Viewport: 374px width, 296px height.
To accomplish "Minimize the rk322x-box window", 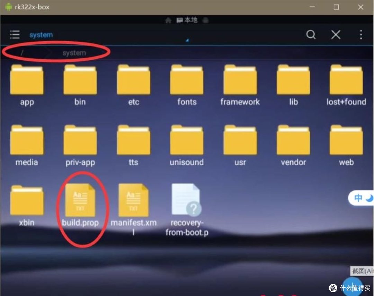I will (x=312, y=7).
